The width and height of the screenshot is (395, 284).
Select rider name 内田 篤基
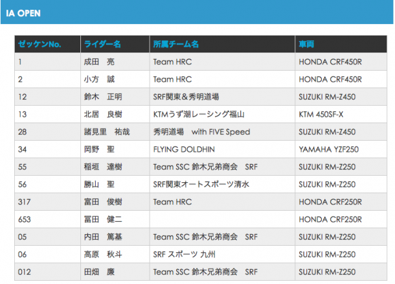(103, 237)
